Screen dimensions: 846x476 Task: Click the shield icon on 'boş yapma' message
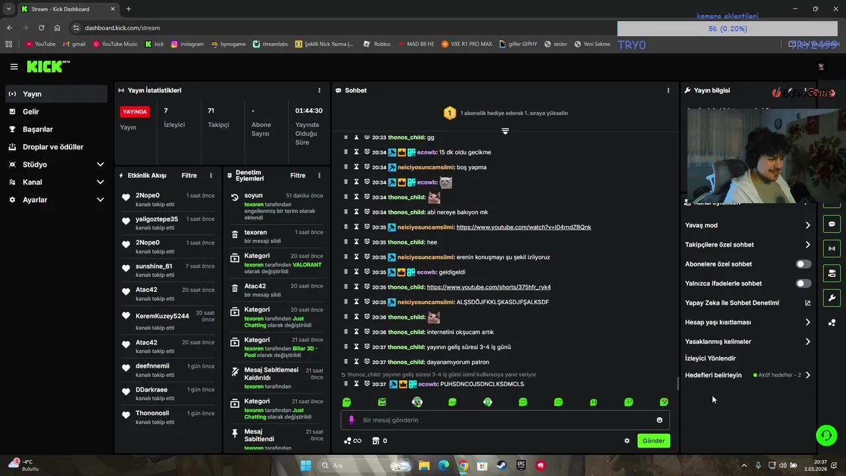[367, 167]
